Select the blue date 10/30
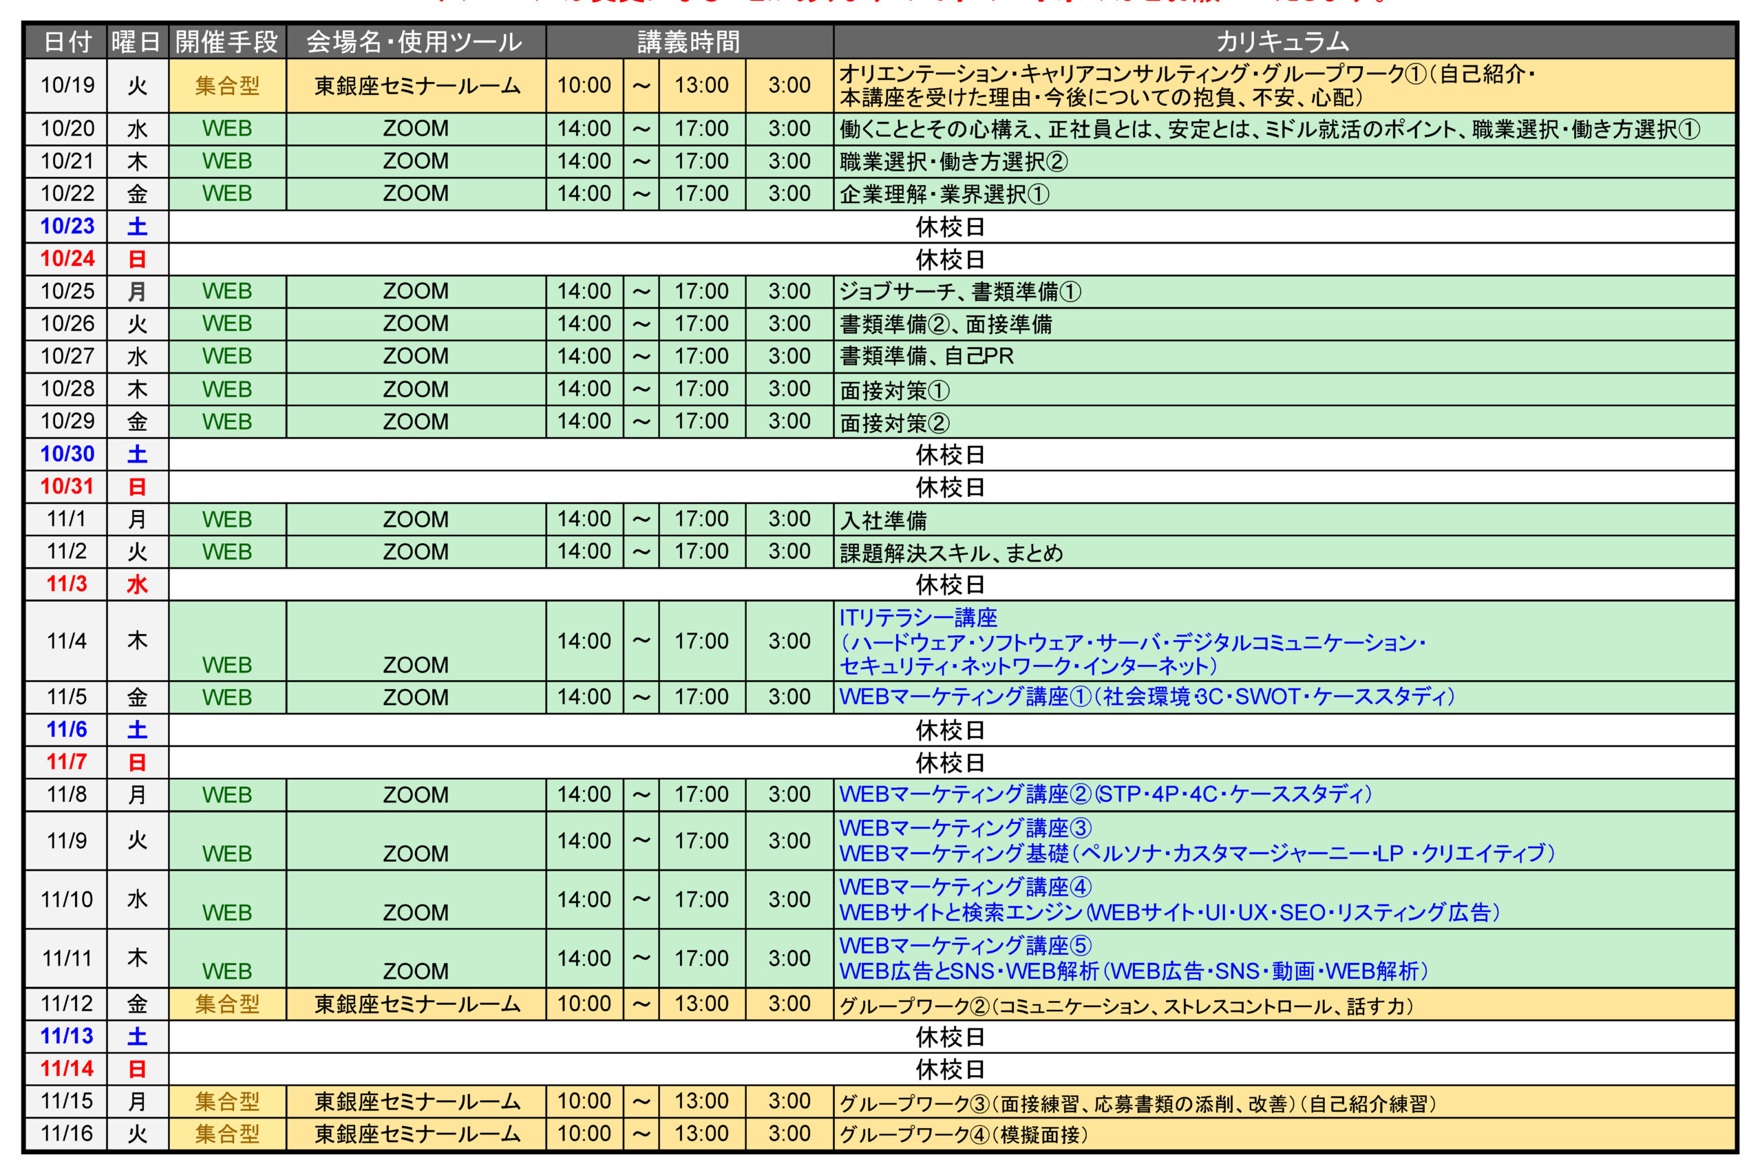Screen dimensions: 1762x1175 click(x=67, y=454)
